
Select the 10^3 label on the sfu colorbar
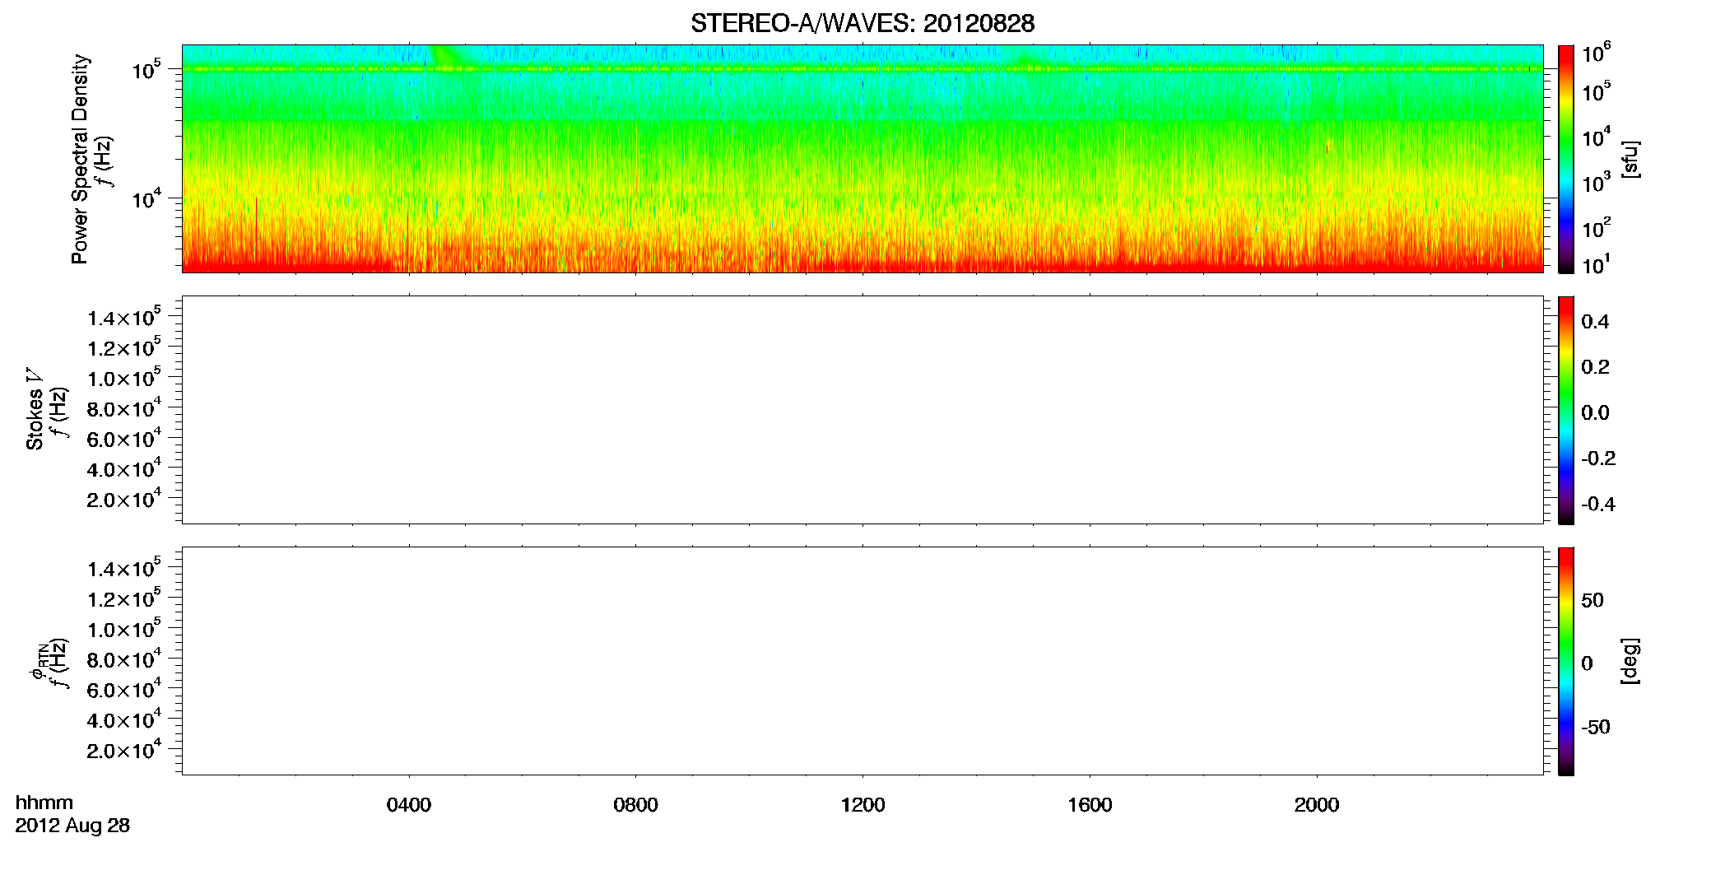pos(1597,183)
